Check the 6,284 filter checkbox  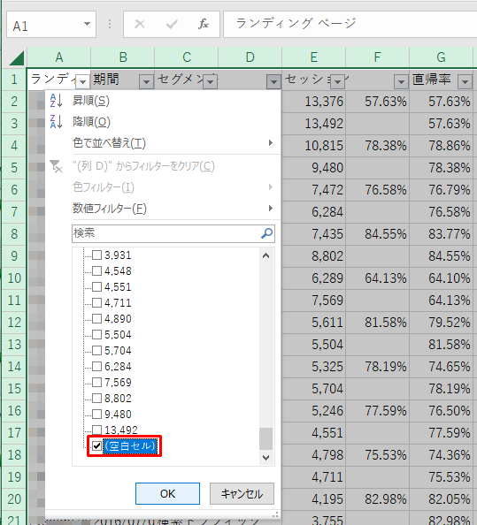tap(96, 366)
